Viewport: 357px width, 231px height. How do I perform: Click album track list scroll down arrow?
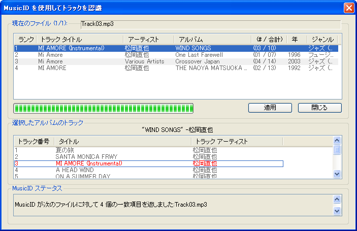[x=337, y=174]
